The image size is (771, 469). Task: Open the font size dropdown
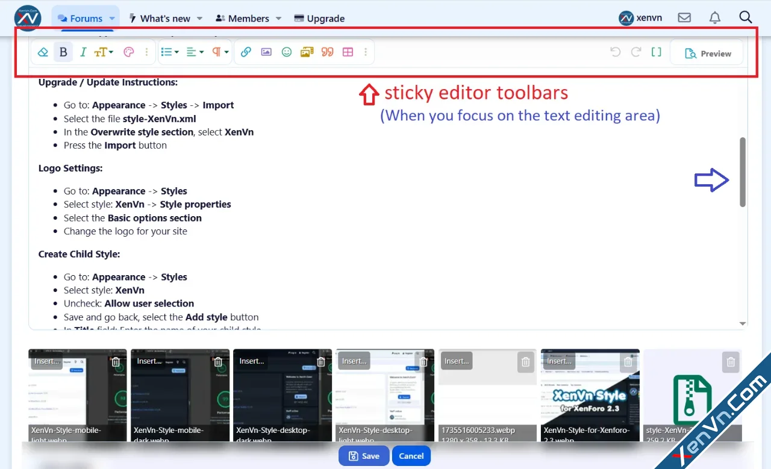pyautogui.click(x=102, y=52)
